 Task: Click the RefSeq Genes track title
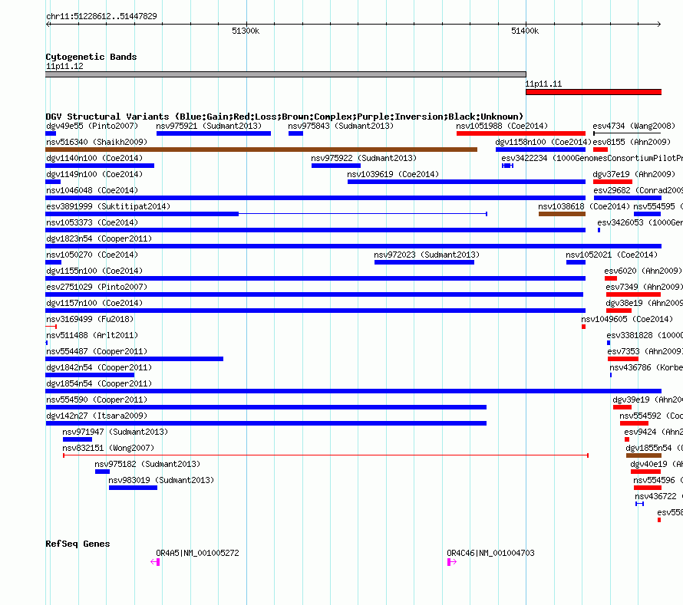78,544
